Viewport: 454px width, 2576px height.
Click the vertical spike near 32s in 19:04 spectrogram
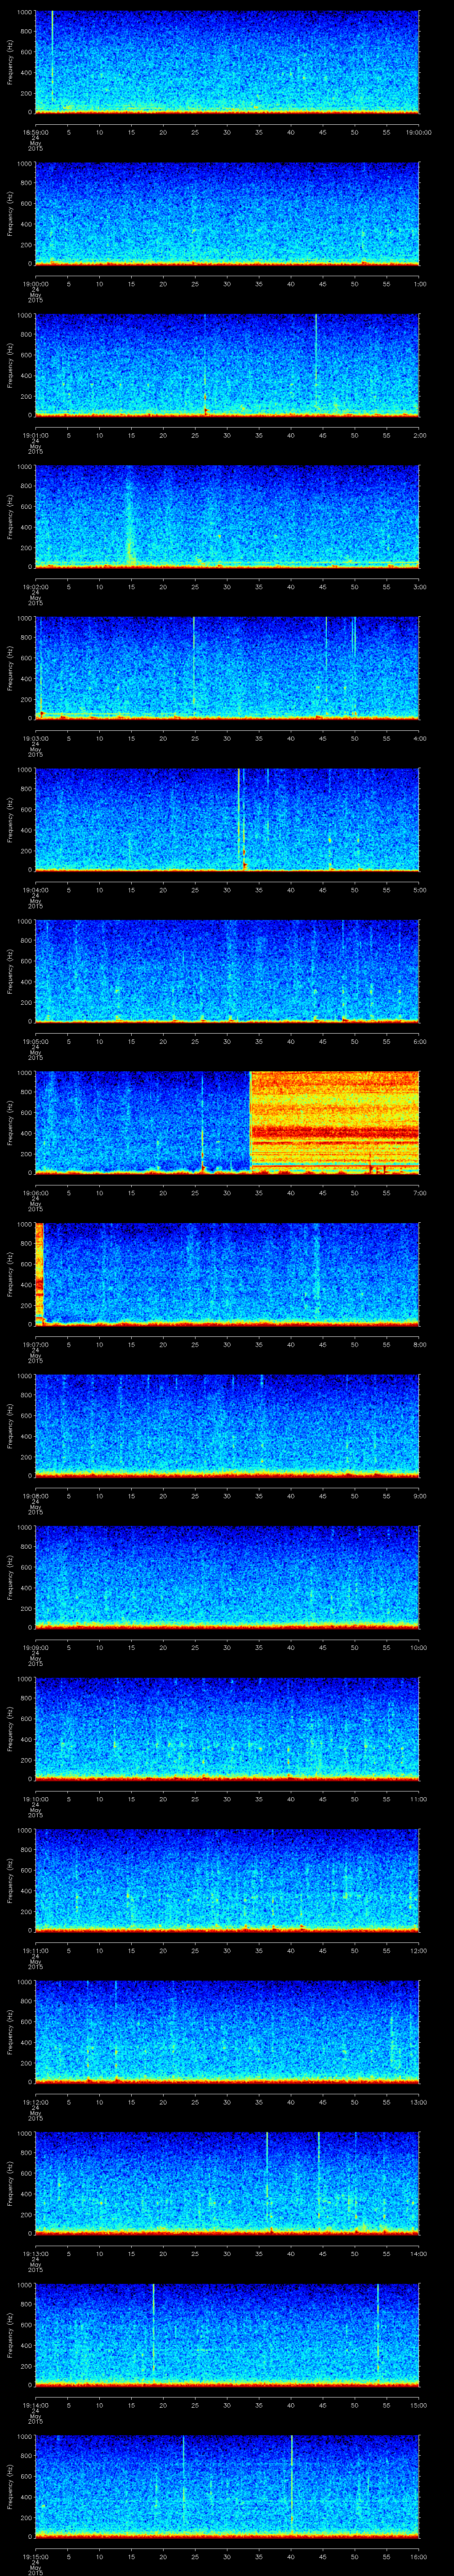(x=239, y=815)
